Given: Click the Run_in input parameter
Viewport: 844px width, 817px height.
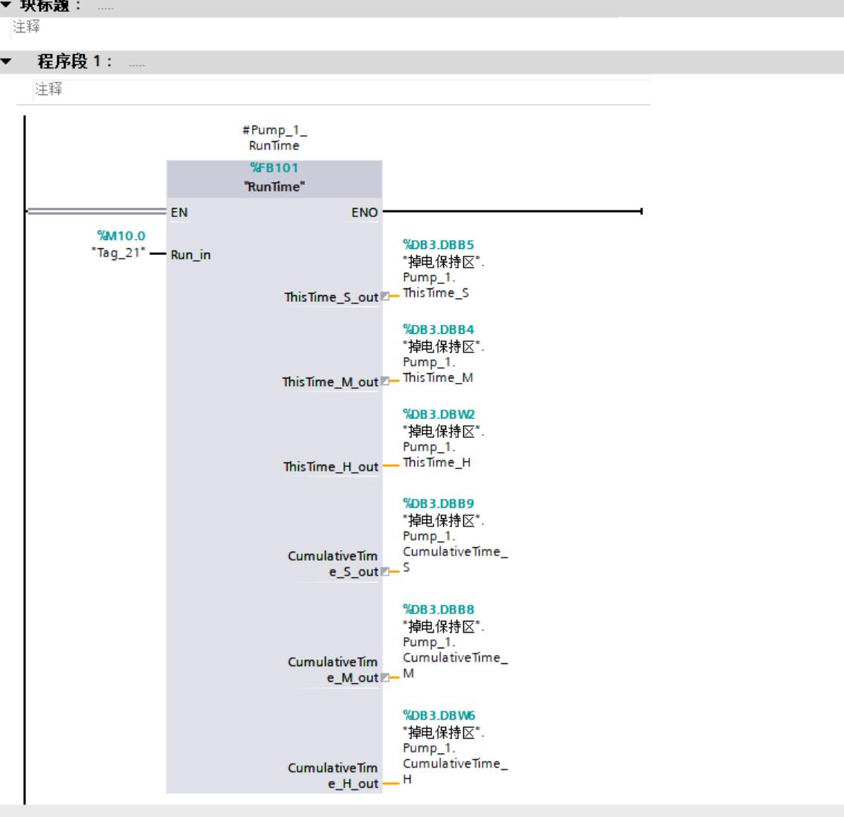Looking at the screenshot, I should pos(191,255).
